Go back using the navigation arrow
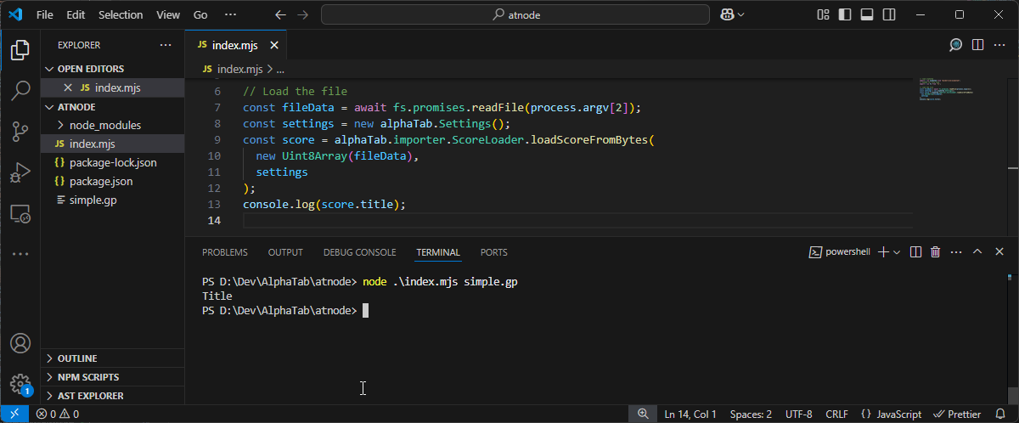Viewport: 1019px width, 423px height. point(281,14)
